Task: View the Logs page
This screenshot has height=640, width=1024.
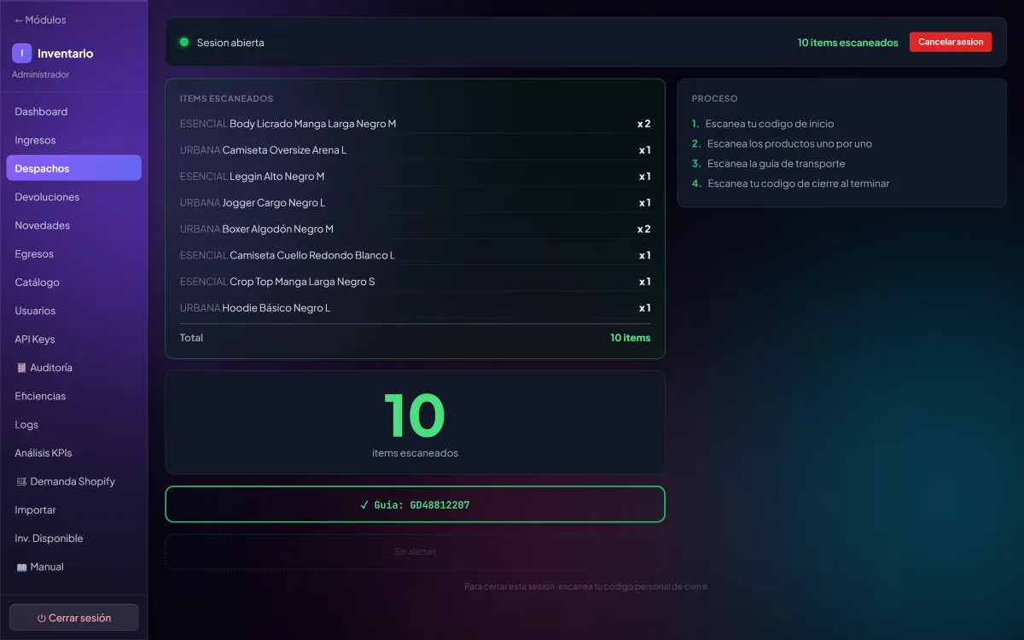Action: click(x=73, y=425)
